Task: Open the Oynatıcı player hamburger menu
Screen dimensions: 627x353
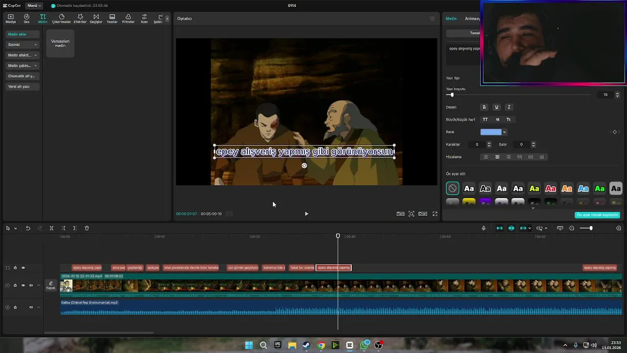Action: (432, 19)
